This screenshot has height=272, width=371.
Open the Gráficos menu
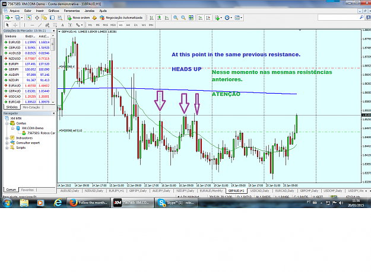pos(53,11)
